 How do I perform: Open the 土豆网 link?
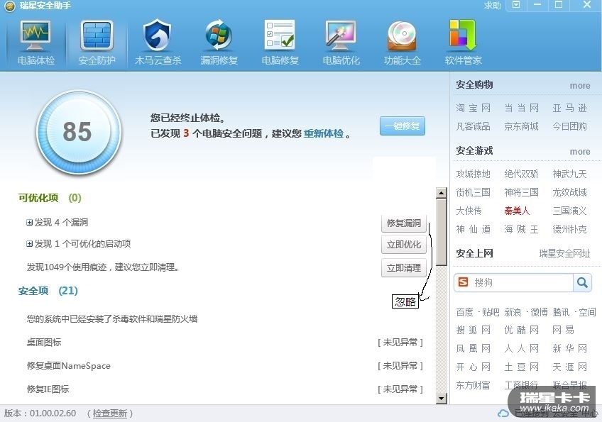click(x=521, y=367)
